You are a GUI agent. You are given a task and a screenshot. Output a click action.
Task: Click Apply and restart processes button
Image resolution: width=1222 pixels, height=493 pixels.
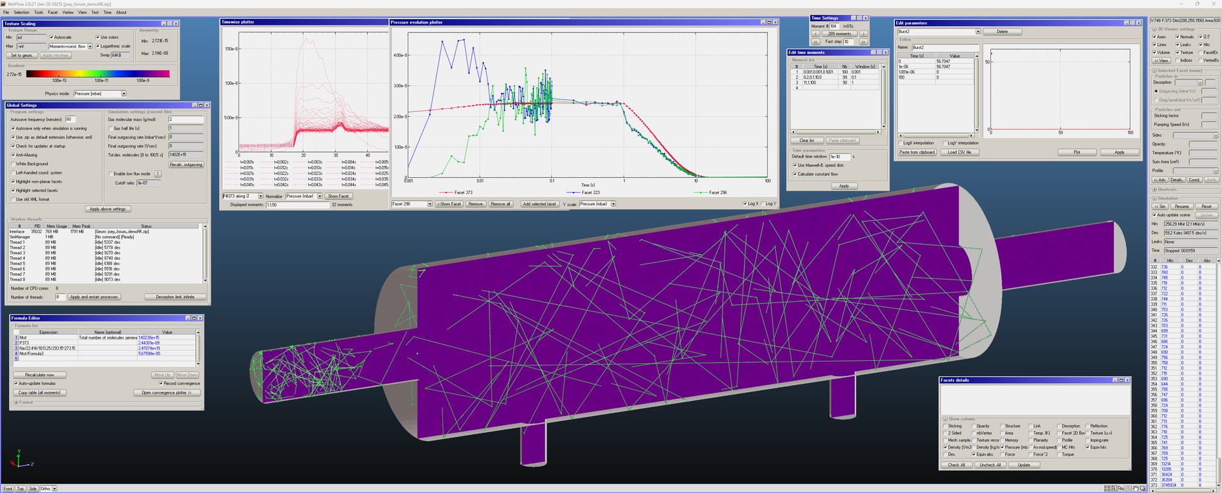(94, 297)
